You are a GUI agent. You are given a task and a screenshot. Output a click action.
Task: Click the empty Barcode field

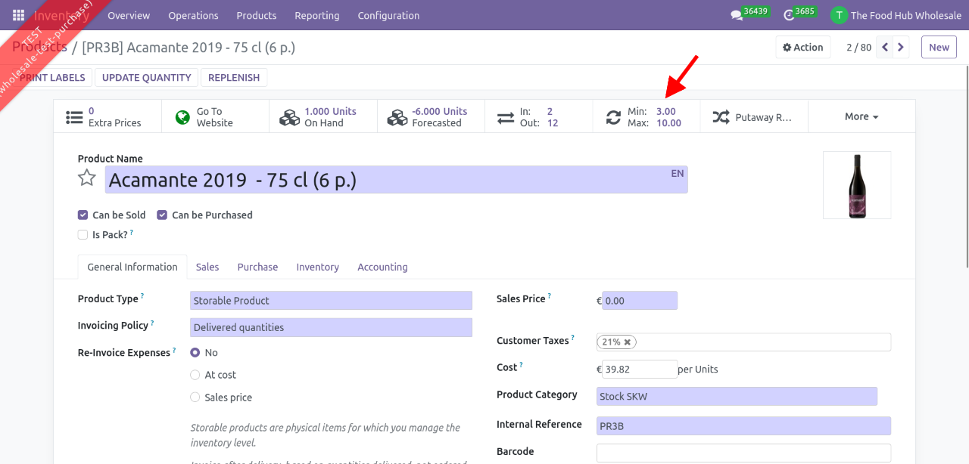coord(743,453)
